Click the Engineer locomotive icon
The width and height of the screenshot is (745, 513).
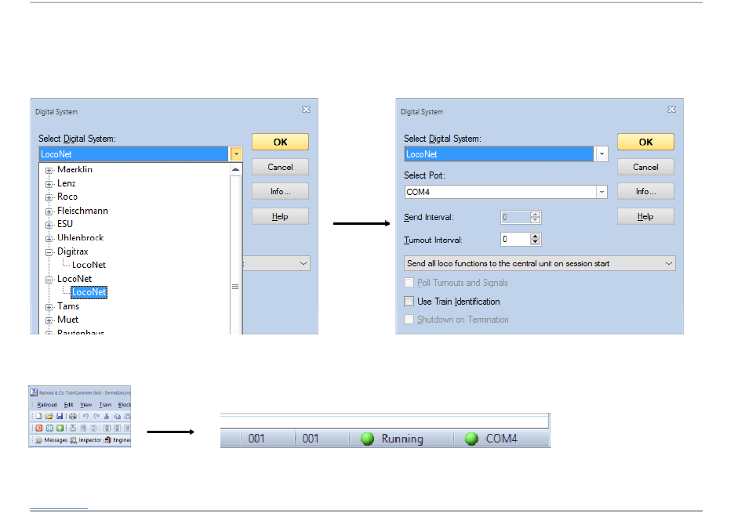point(107,440)
